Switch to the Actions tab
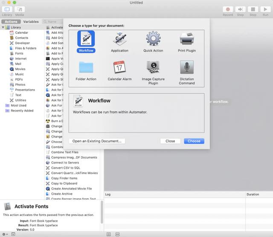Image resolution: width=273 pixels, height=237 pixels. coord(11,22)
